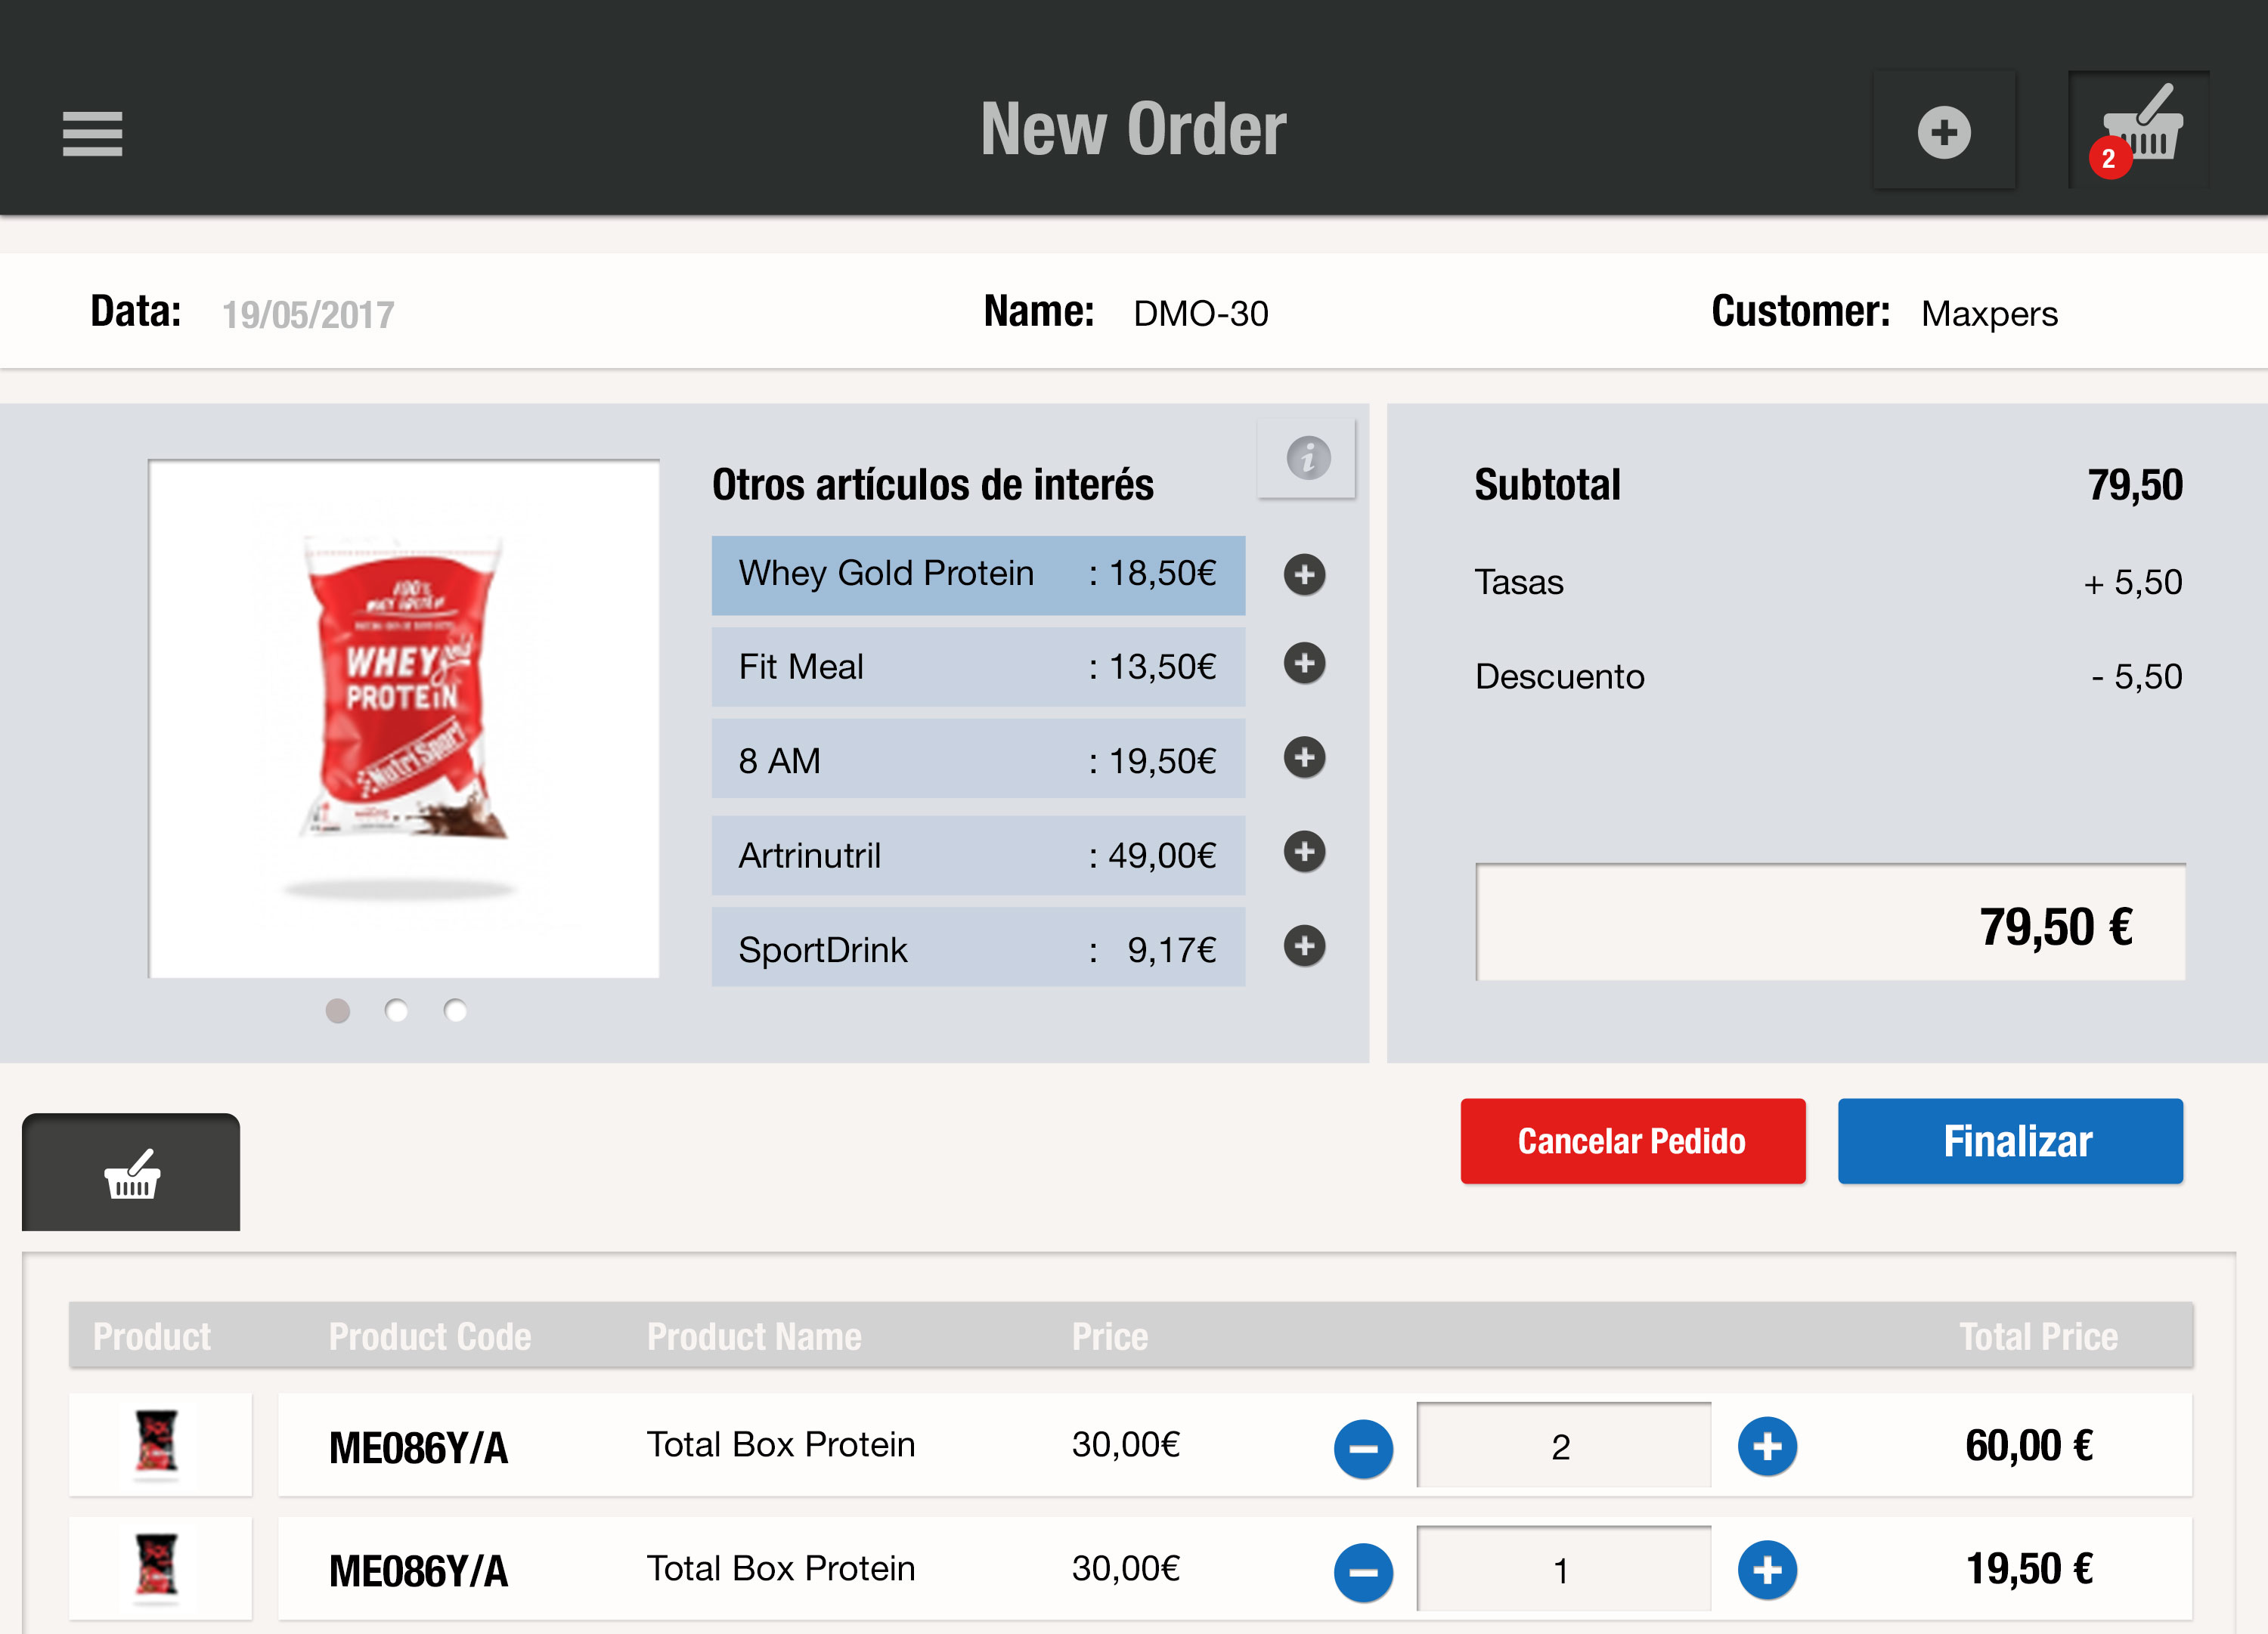The width and height of the screenshot is (2268, 1634).
Task: Click Total Box Protein in 19,50 € row
Action: 781,1568
